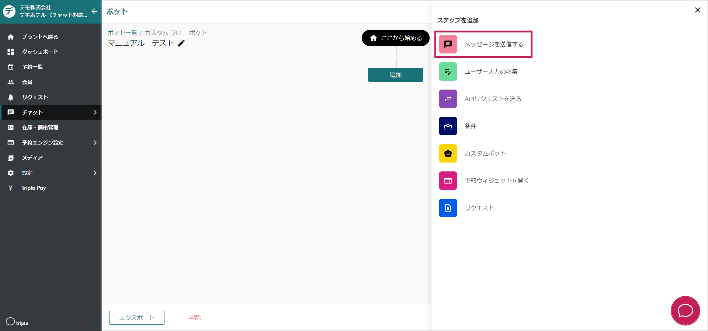Image resolution: width=708 pixels, height=331 pixels.
Task: Choose the yellow custom bot icon
Action: 448,153
